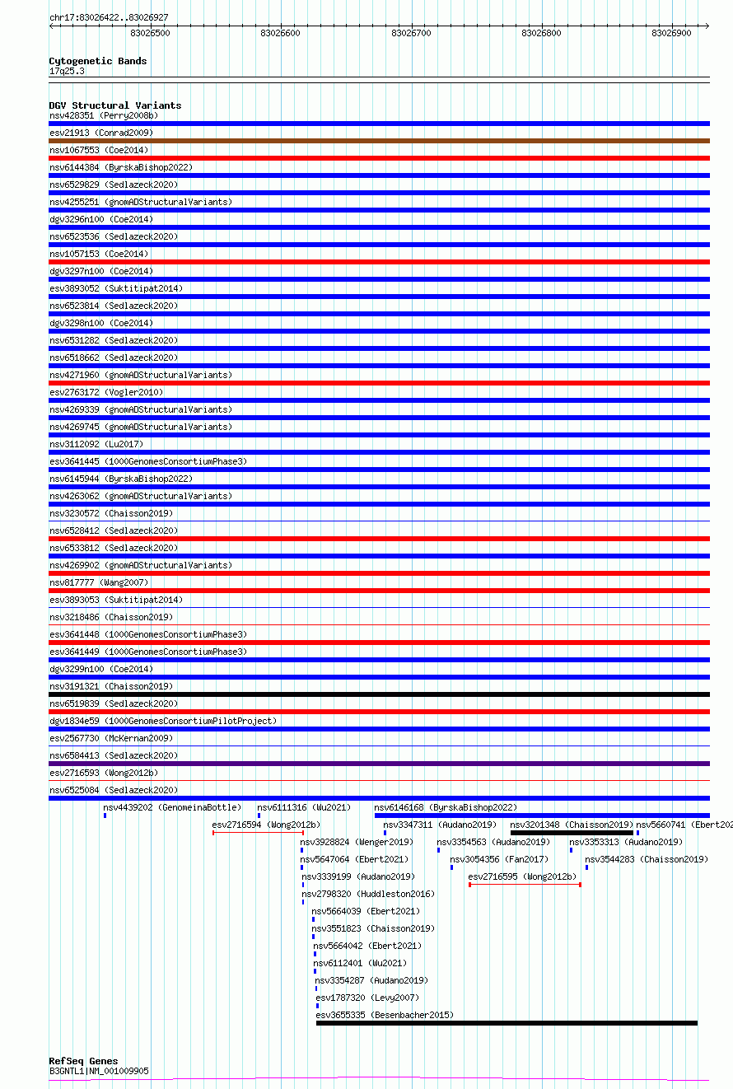Select nsv3230572 (Chaisson2019) label

pos(111,513)
